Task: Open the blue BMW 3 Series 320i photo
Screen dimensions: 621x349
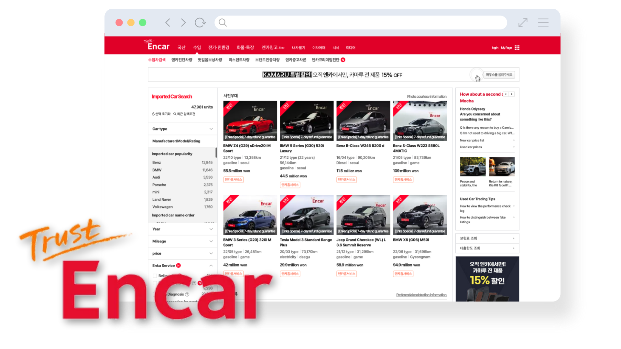Action: tap(250, 215)
